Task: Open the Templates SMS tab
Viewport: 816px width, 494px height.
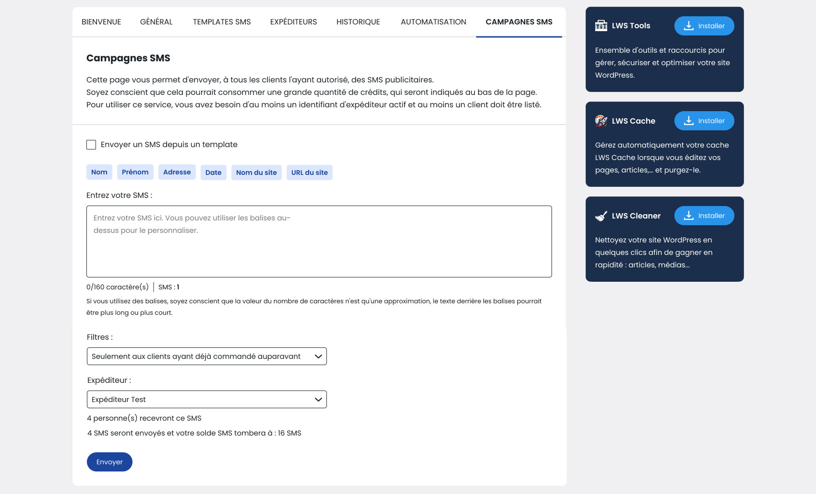Action: [x=222, y=22]
